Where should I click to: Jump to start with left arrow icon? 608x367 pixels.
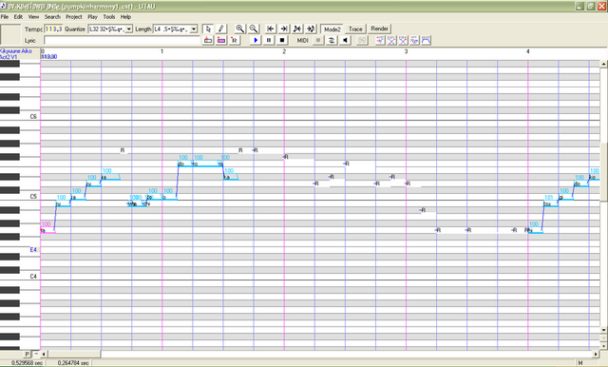coord(271,29)
